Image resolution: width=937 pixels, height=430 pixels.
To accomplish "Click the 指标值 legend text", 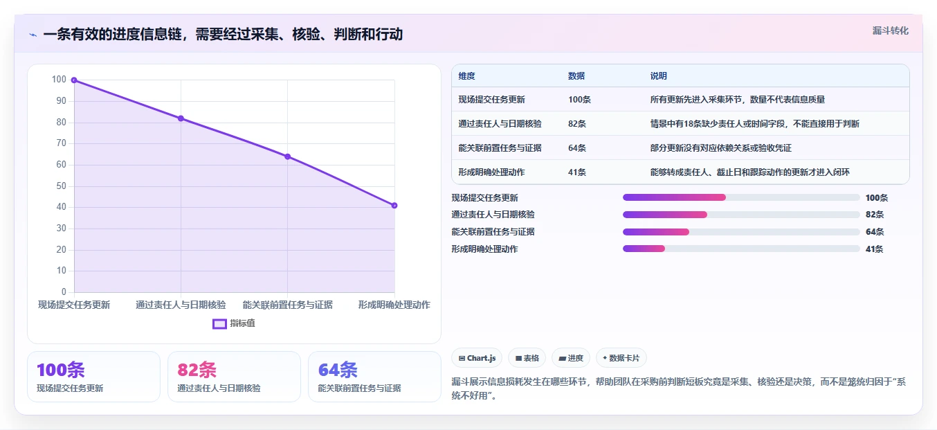I will [243, 323].
